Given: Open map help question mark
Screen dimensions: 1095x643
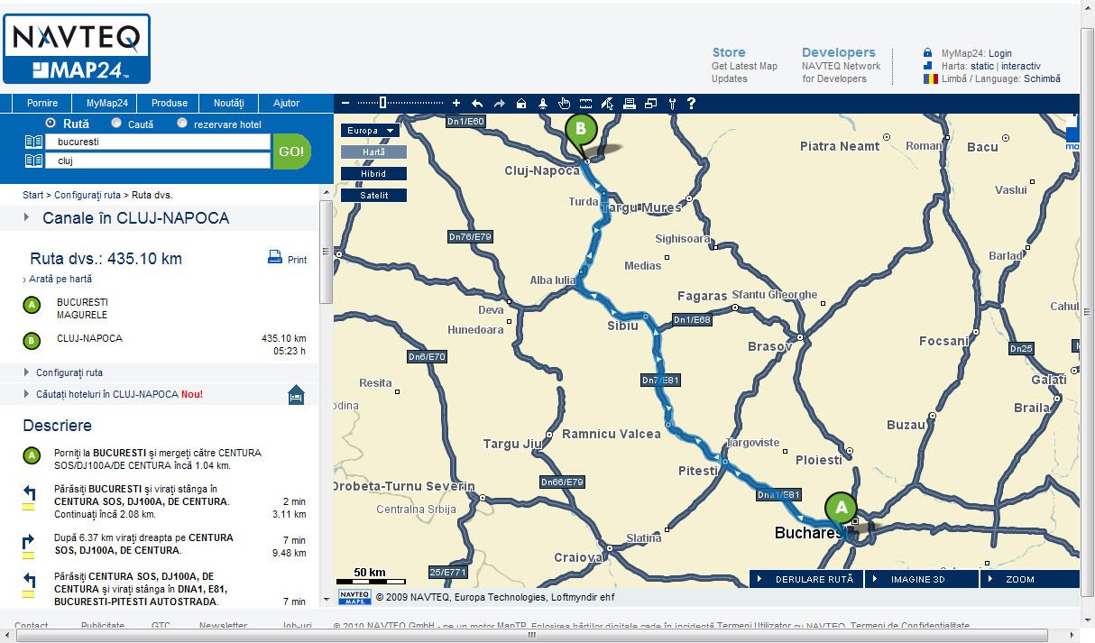Looking at the screenshot, I should point(692,104).
